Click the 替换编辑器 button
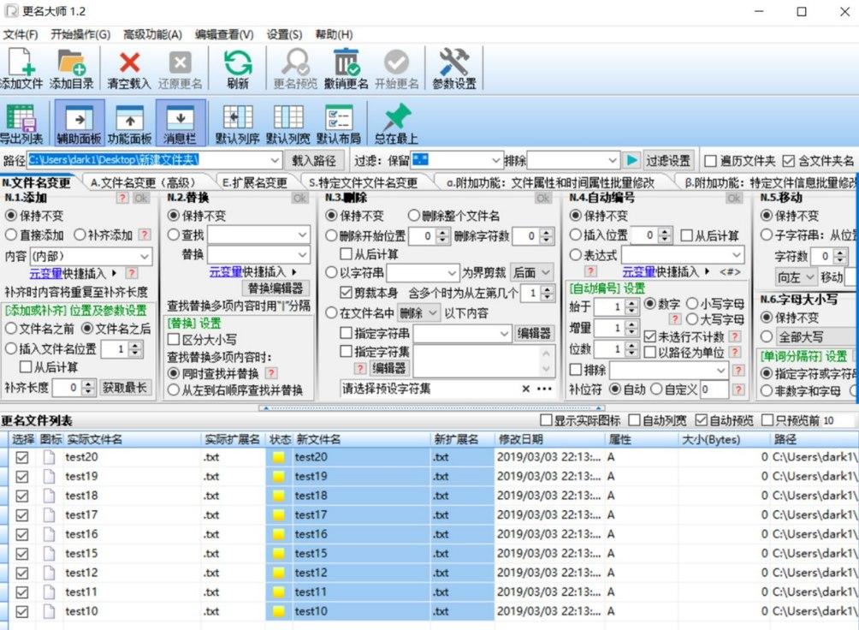The height and width of the screenshot is (630, 859). (275, 288)
